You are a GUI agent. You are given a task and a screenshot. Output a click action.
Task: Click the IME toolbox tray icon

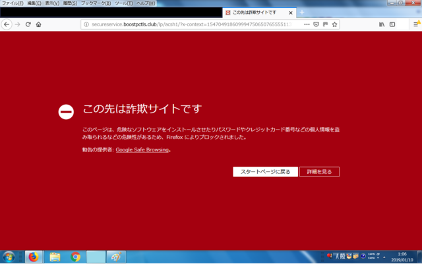click(x=355, y=256)
